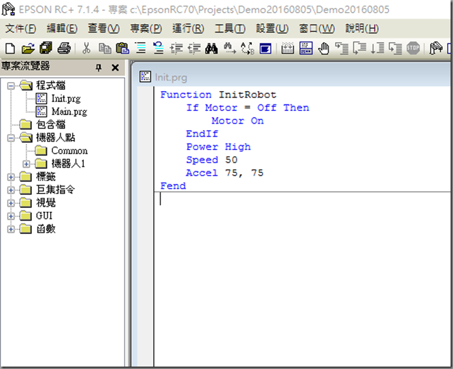Select the 程式檔 folder label
The height and width of the screenshot is (369, 453).
pos(51,86)
